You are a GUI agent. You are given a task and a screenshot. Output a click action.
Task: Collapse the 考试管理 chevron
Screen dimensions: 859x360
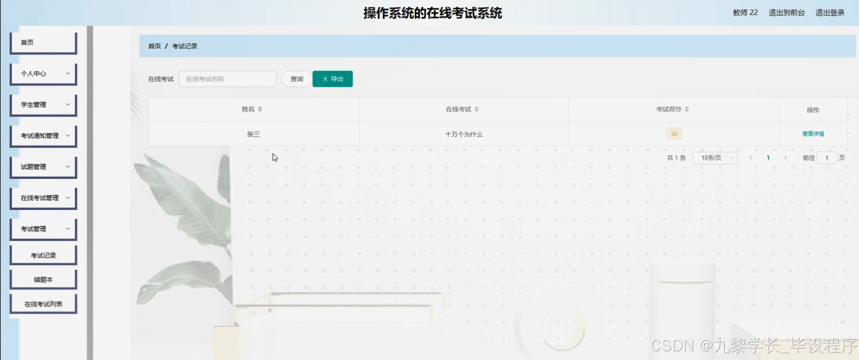[x=68, y=229]
